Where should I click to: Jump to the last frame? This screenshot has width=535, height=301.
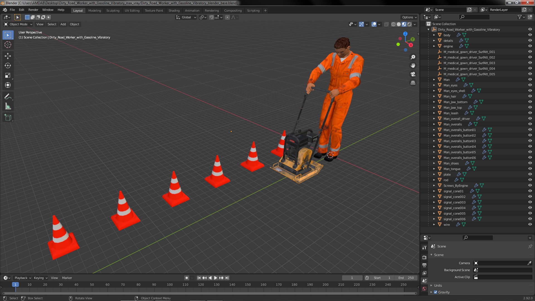tap(227, 278)
